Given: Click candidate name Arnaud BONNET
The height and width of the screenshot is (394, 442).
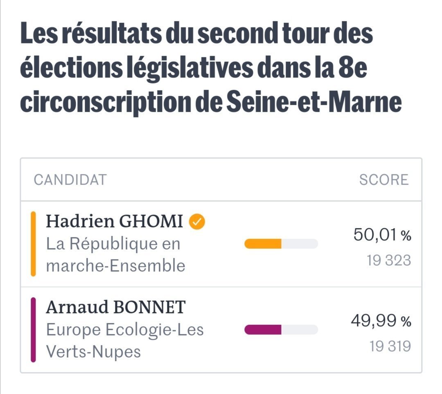Looking at the screenshot, I should (x=115, y=307).
